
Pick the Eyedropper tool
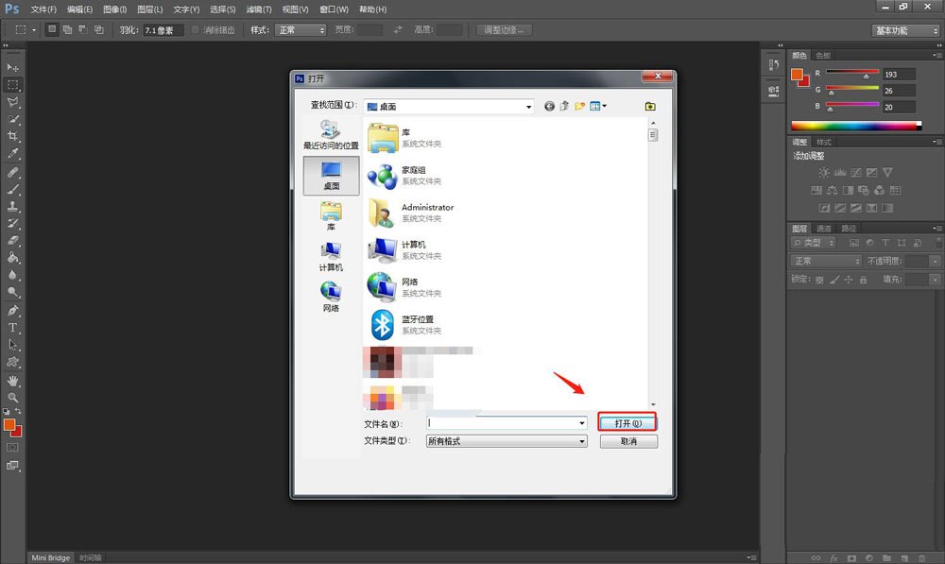13,153
